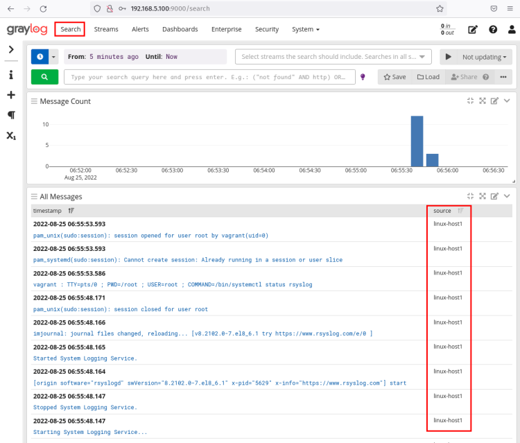
Task: Shrink the All Messages widget width
Action: point(470,196)
